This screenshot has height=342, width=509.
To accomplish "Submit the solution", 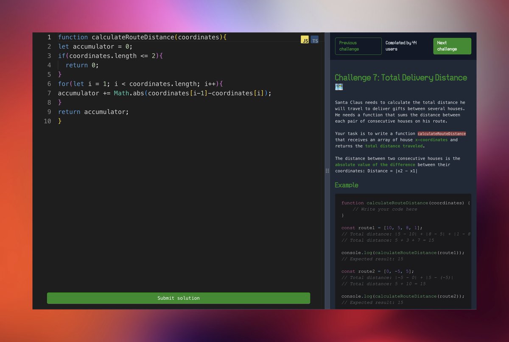I will pyautogui.click(x=179, y=298).
